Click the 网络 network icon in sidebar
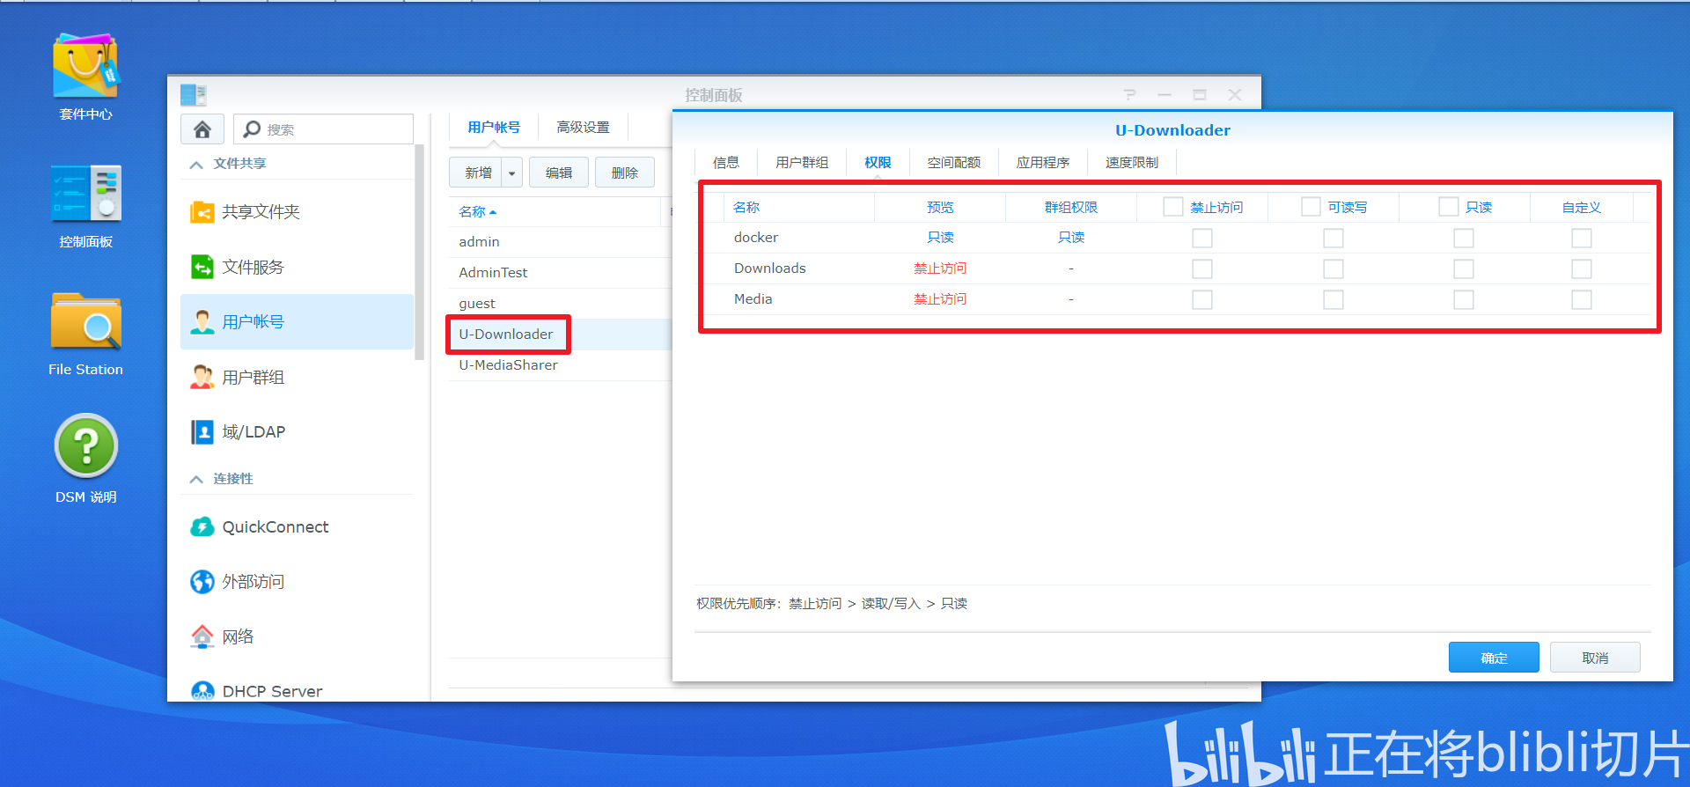 tap(202, 636)
